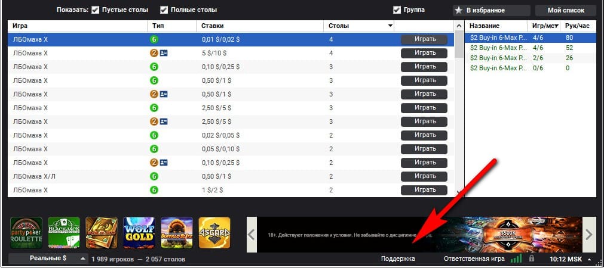
Task: Open the Ответственная игра link
Action: (474, 259)
